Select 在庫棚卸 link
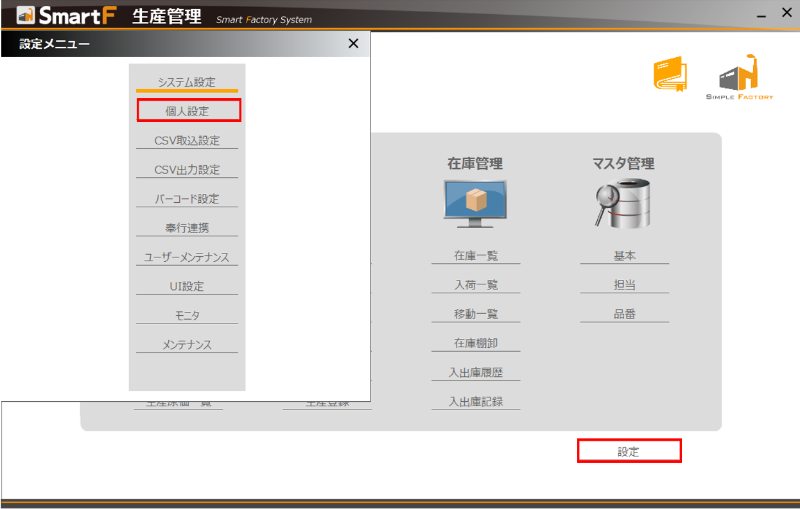800x509 pixels. [x=476, y=343]
